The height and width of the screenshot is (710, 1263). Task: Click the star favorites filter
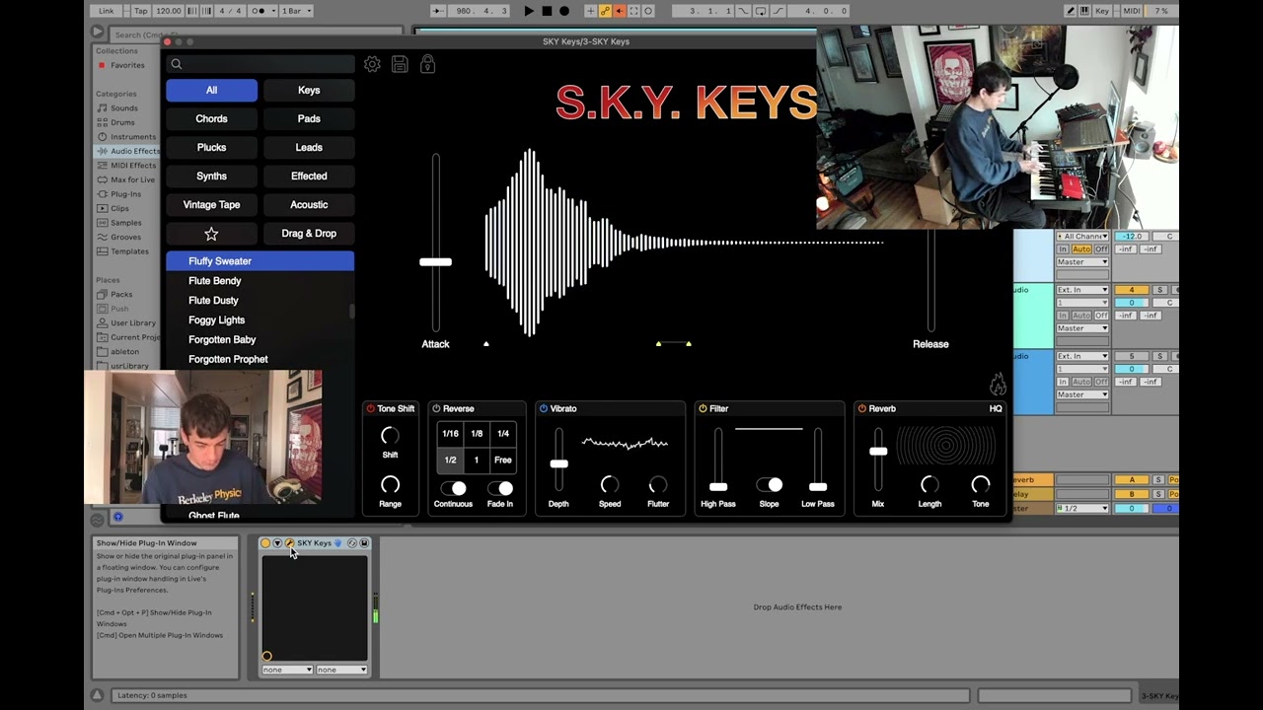[211, 234]
